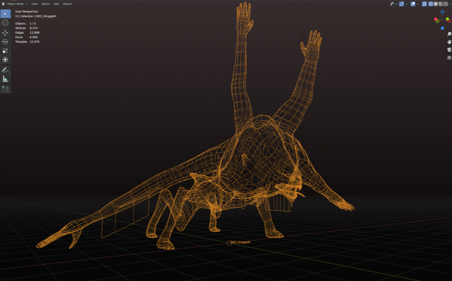Click the GEO_Shoggoth object origin label
This screenshot has width=452, height=281.
[x=240, y=242]
